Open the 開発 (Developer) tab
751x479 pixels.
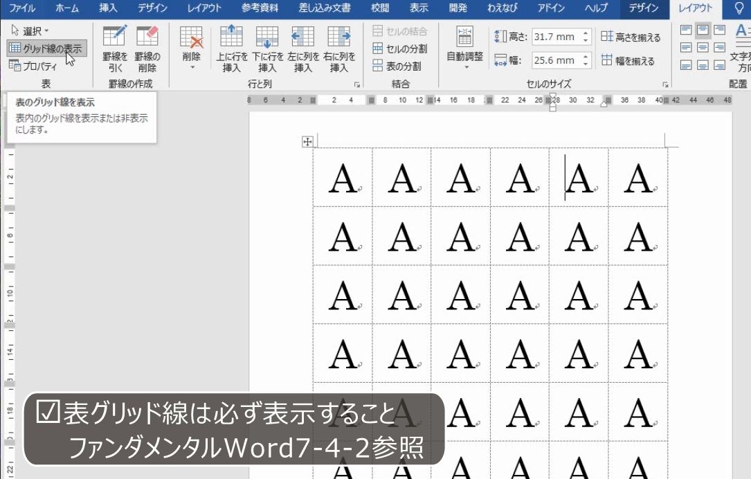[459, 8]
